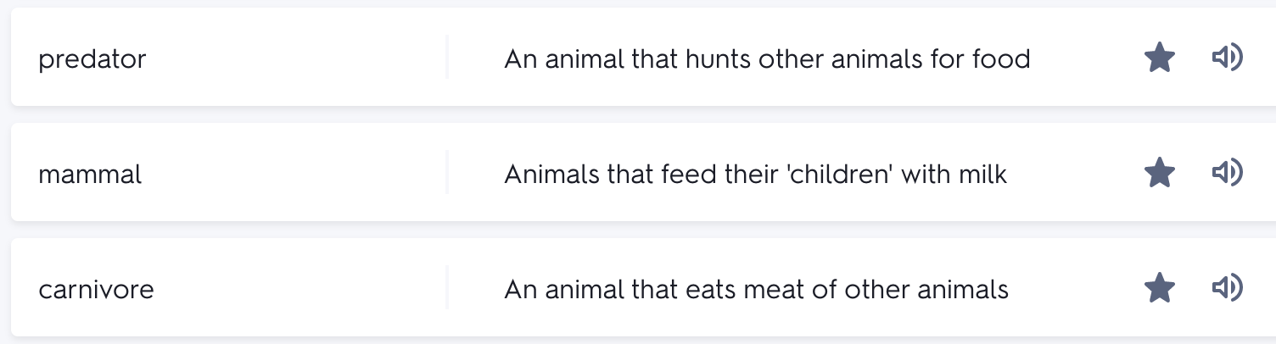Click the definition 'An animal that eats meat of other animals'
The image size is (1276, 344).
[x=756, y=290]
